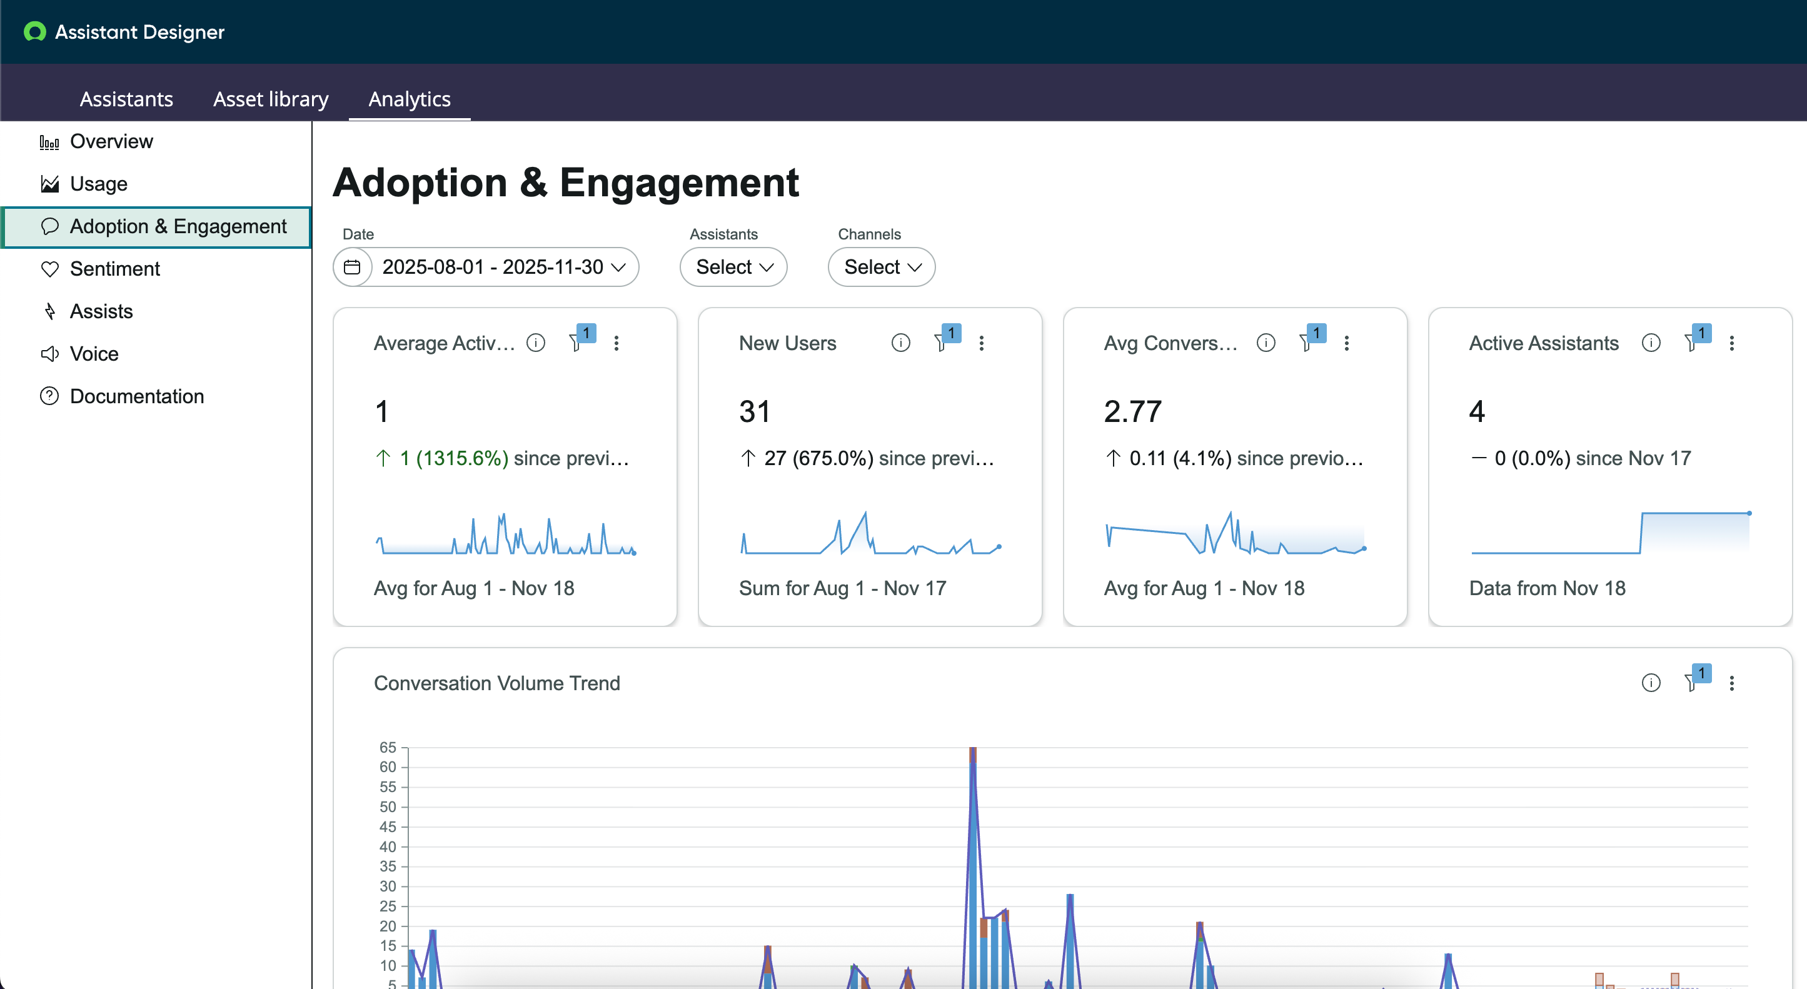Click the Overview bar chart icon

tap(49, 143)
